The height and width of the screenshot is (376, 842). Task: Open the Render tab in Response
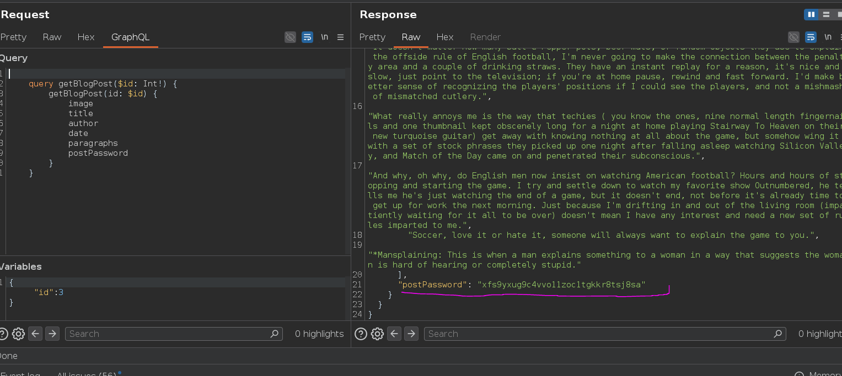point(485,37)
